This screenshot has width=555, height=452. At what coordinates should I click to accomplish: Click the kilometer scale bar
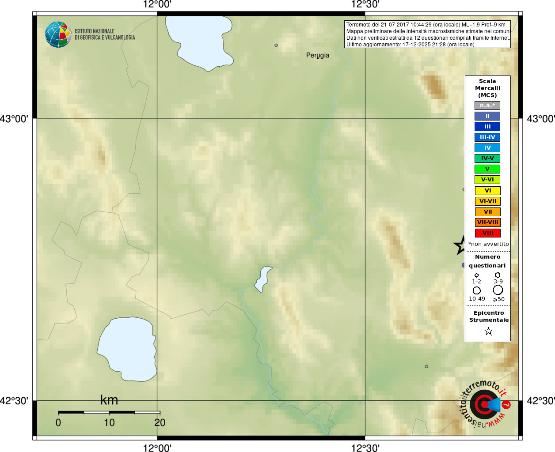[109, 412]
